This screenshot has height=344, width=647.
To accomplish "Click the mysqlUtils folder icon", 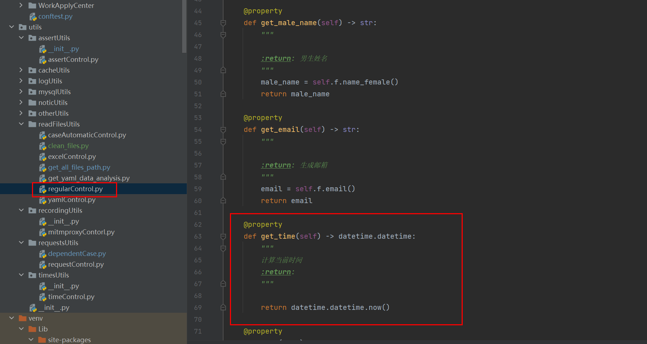I will pyautogui.click(x=32, y=92).
